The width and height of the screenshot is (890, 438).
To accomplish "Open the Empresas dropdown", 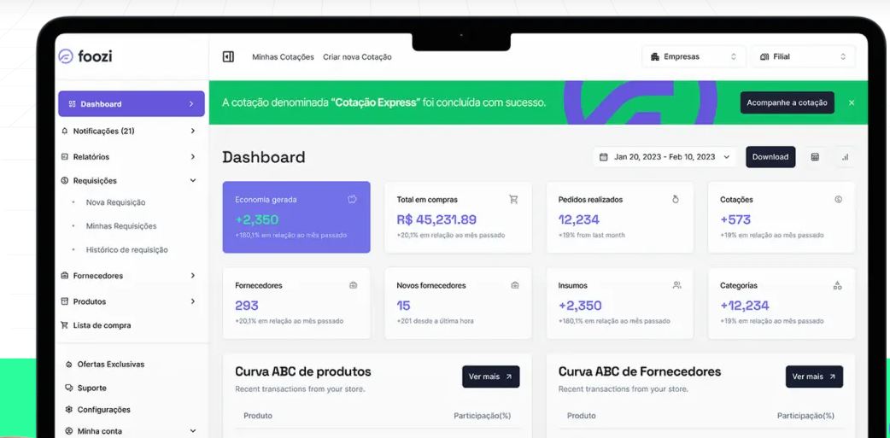I will pos(694,57).
